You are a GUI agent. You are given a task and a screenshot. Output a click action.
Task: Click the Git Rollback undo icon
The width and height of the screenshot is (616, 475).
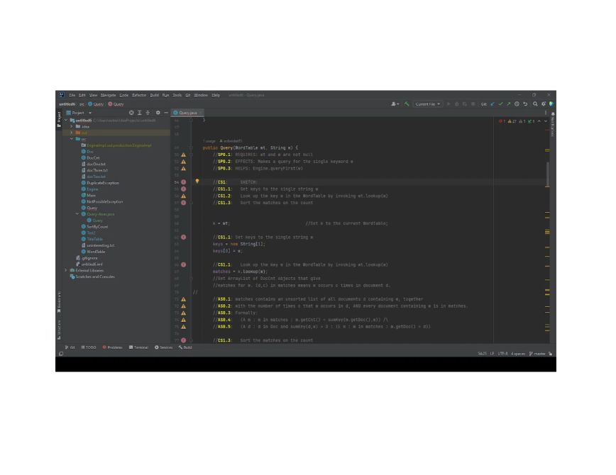point(525,104)
